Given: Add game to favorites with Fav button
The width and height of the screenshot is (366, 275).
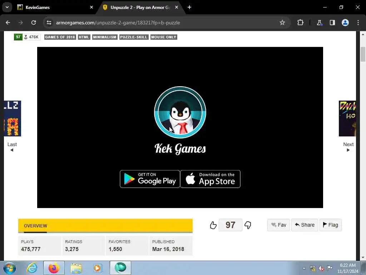Looking at the screenshot, I should pyautogui.click(x=278, y=225).
